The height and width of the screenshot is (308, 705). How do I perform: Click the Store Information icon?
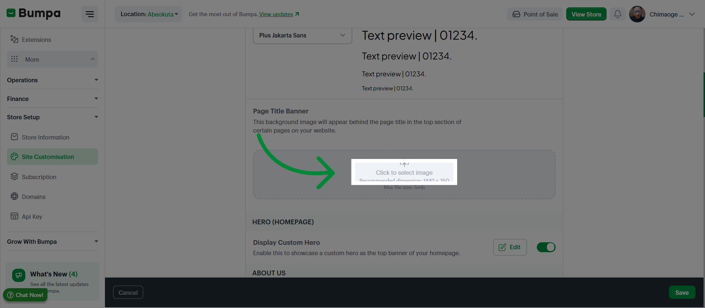pos(14,137)
